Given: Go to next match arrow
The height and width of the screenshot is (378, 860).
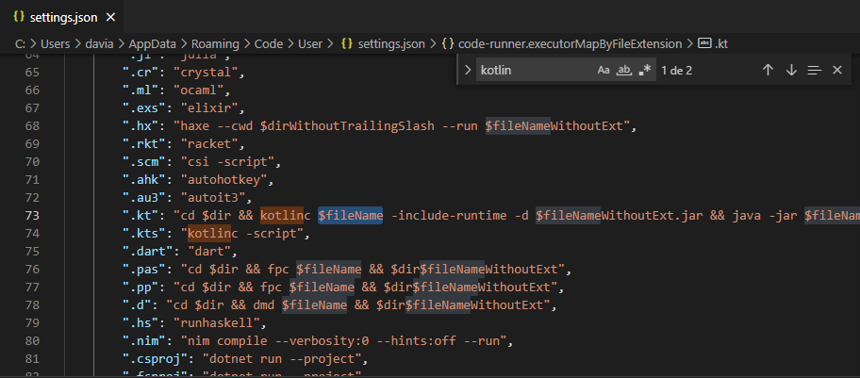Looking at the screenshot, I should [791, 70].
